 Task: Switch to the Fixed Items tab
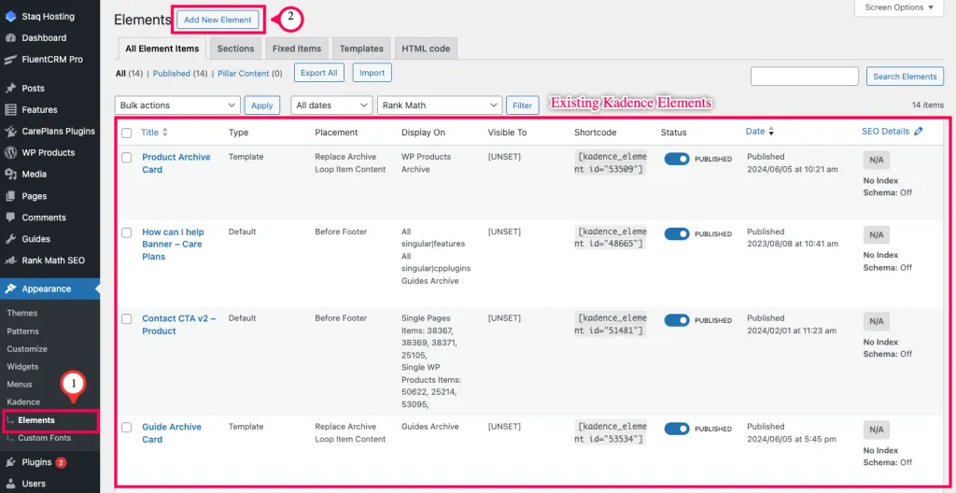coord(297,49)
